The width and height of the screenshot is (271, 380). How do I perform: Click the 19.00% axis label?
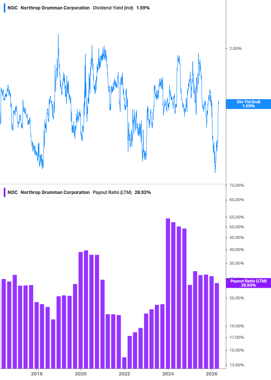coord(237,326)
